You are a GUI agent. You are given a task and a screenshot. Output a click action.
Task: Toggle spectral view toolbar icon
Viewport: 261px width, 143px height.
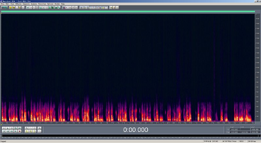[64, 7]
